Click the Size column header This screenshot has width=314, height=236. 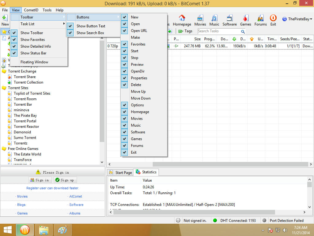(x=191, y=39)
